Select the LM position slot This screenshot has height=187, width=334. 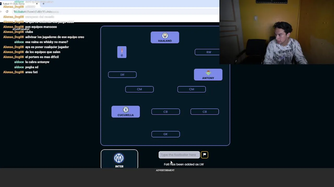pyautogui.click(x=122, y=75)
